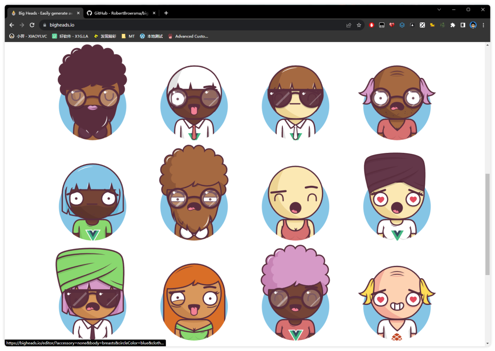Open the broken heart question-mark extension
The image size is (495, 351).
click(392, 25)
